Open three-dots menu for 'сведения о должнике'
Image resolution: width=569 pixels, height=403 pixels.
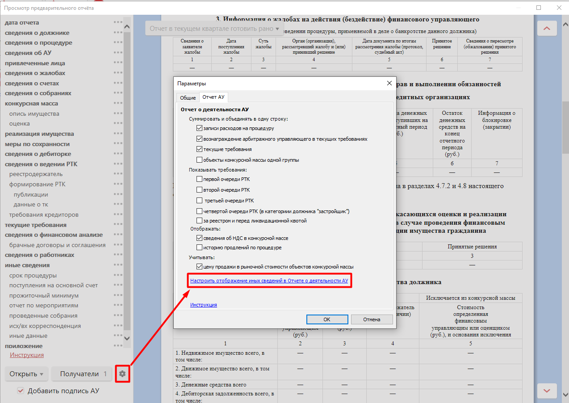118,33
